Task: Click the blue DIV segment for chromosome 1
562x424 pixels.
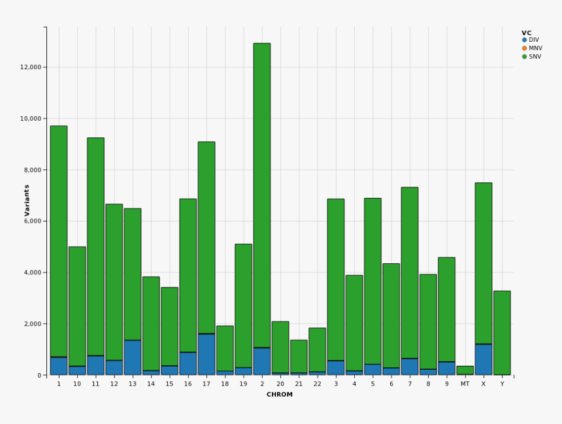Action: pyautogui.click(x=59, y=366)
